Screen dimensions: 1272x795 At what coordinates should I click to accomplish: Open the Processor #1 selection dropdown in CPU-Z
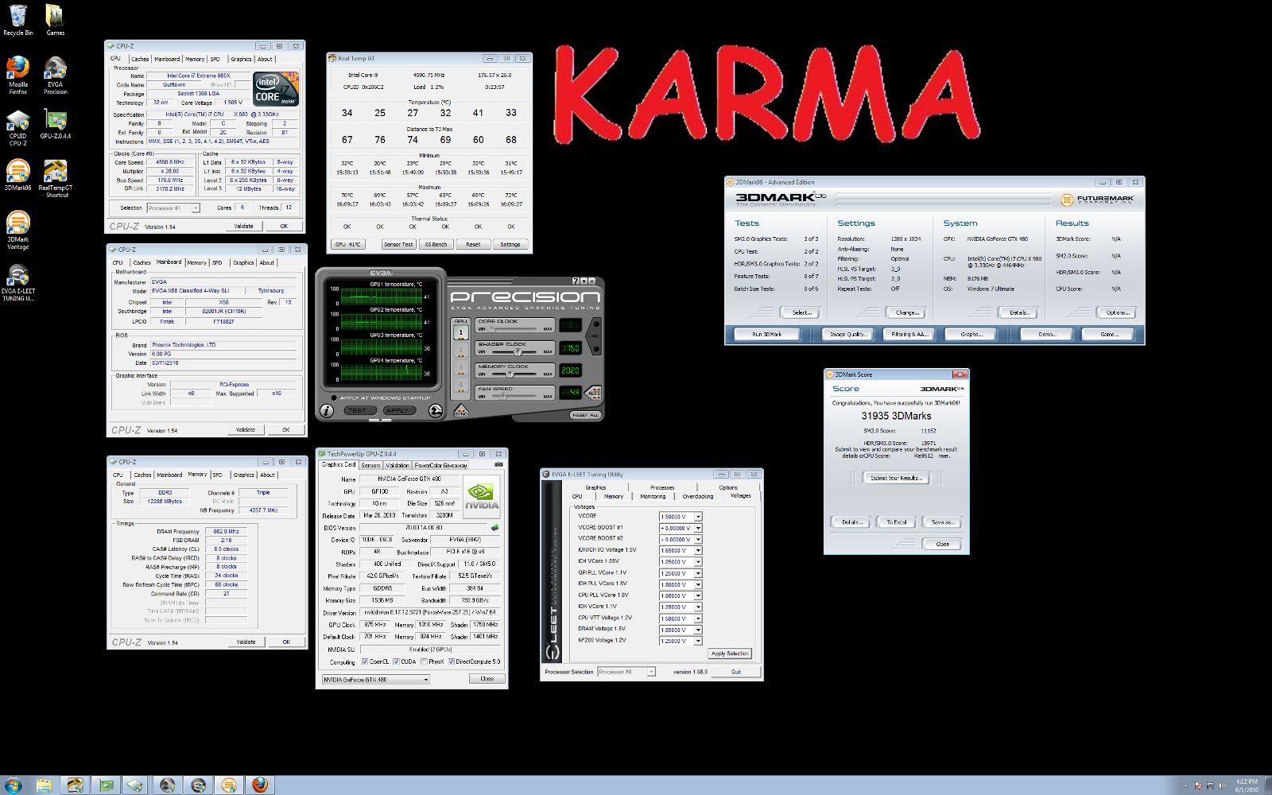click(x=173, y=208)
